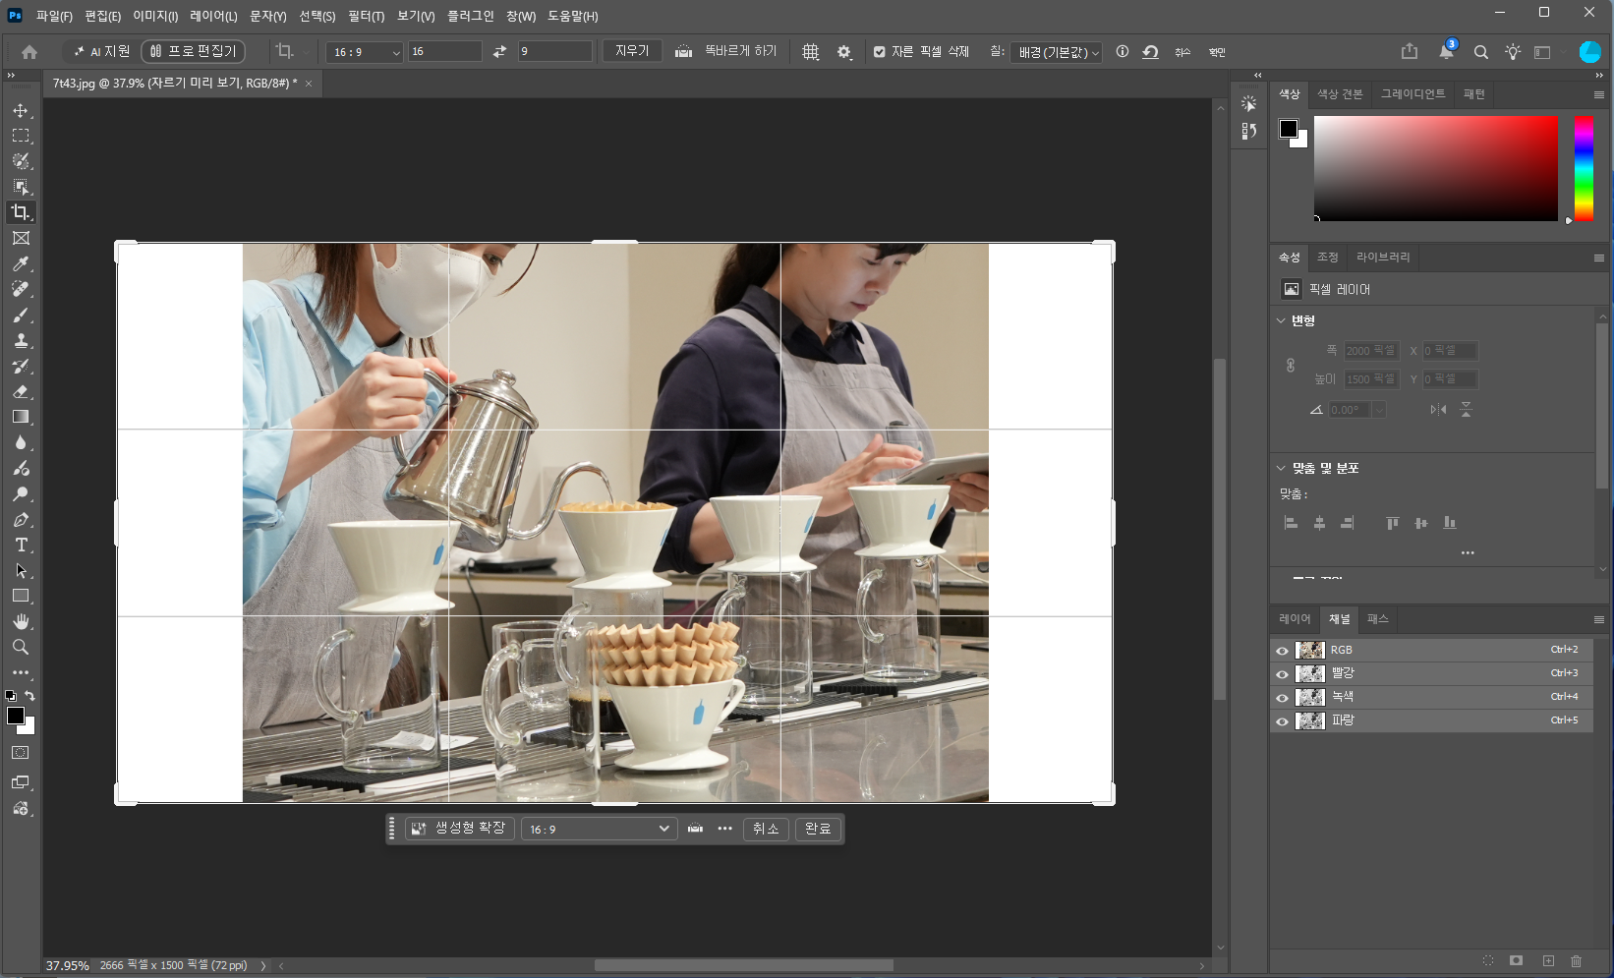This screenshot has width=1614, height=978.
Task: Pick a hue on the rainbow spectrum slider
Action: [x=1584, y=168]
